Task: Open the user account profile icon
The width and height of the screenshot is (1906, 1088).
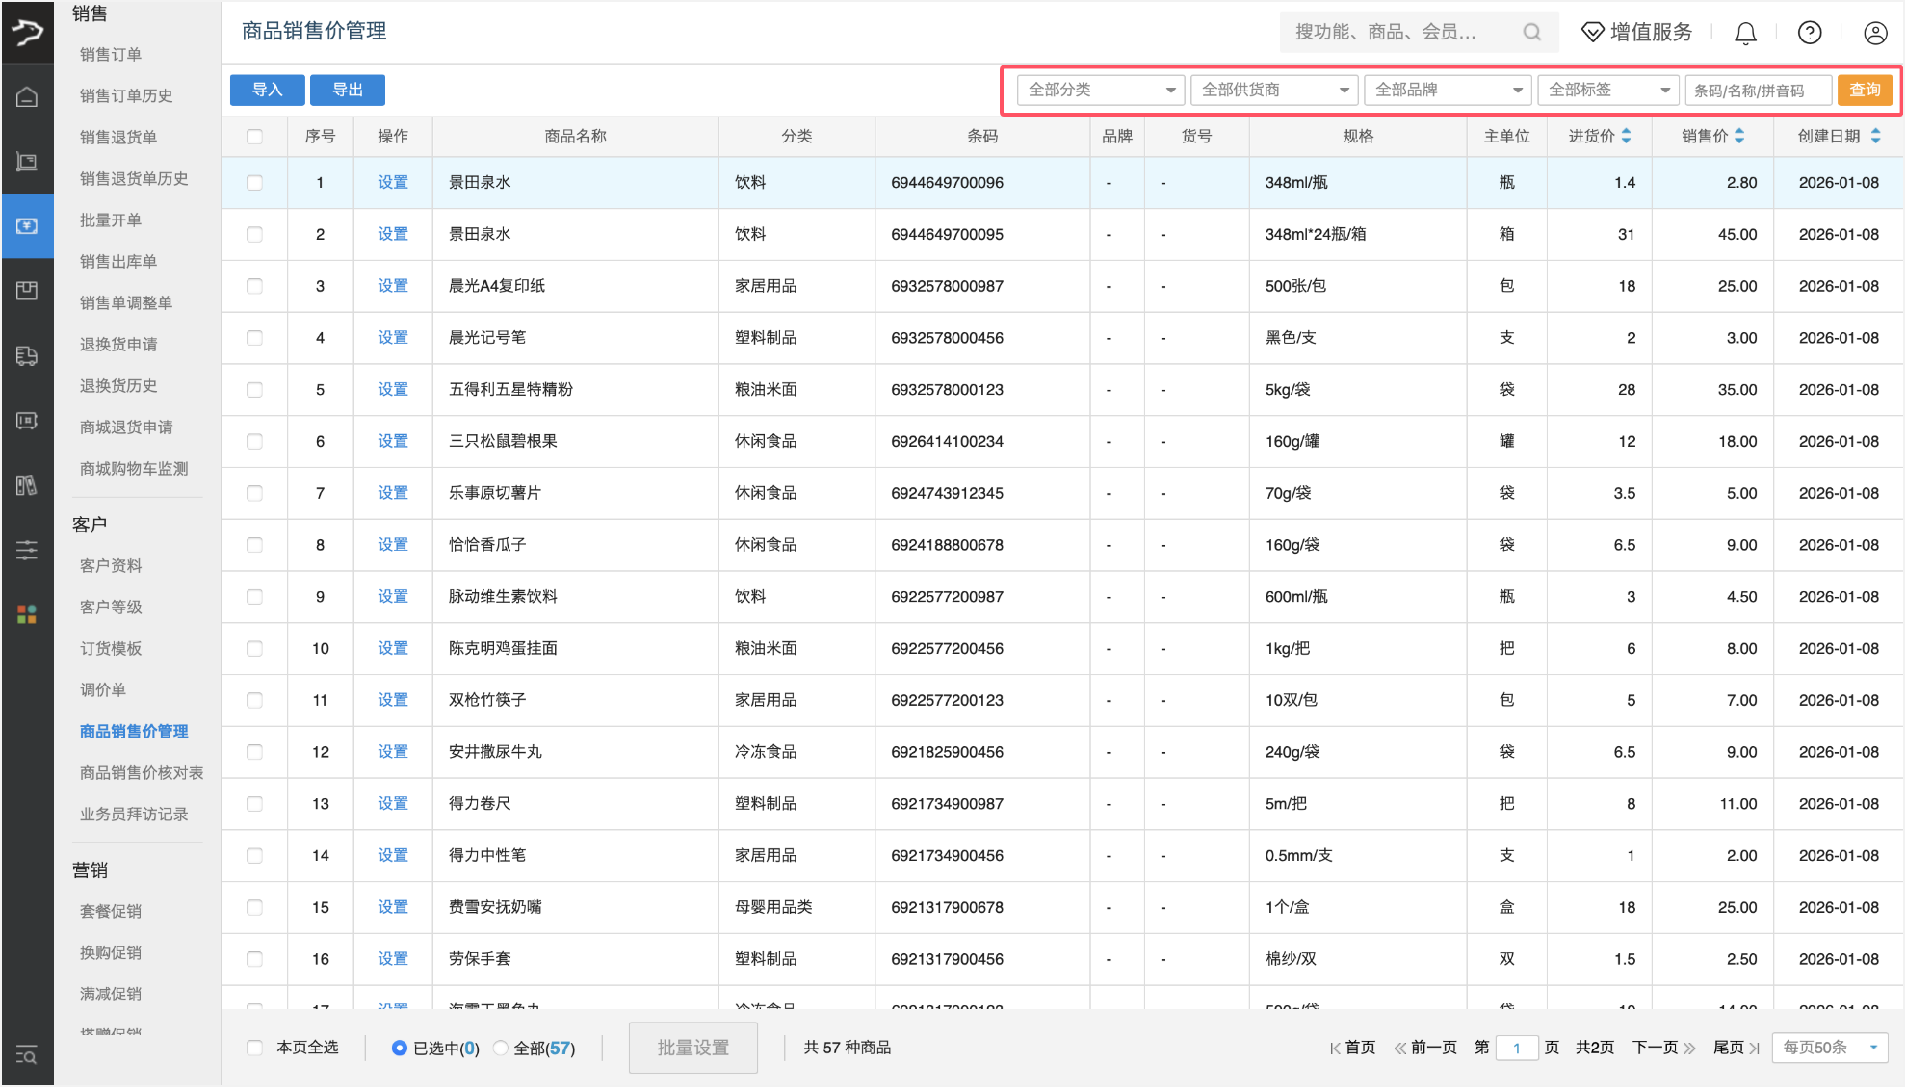Action: 1874,32
